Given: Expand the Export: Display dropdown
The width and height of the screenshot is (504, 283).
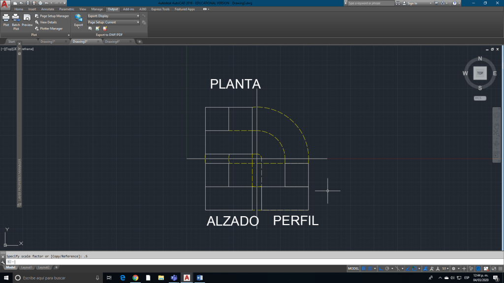Looking at the screenshot, I should pos(113,16).
